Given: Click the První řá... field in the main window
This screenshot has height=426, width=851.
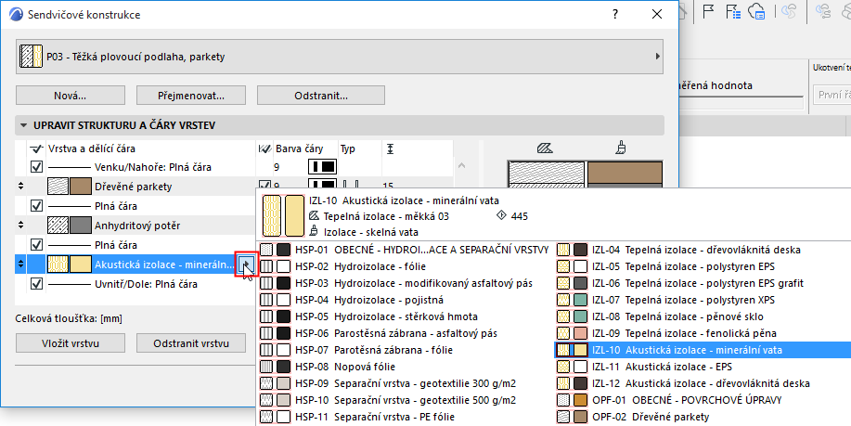Looking at the screenshot, I should click(x=832, y=95).
